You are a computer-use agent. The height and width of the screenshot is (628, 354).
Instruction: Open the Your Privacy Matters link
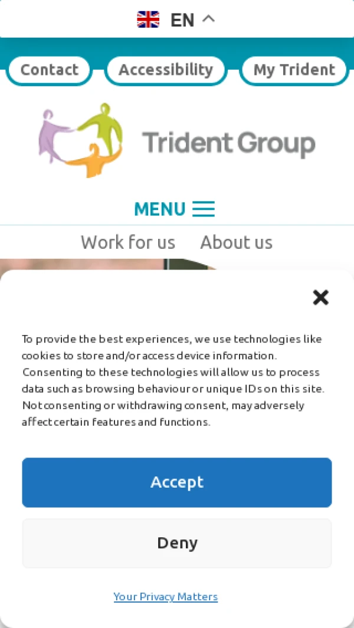click(166, 597)
